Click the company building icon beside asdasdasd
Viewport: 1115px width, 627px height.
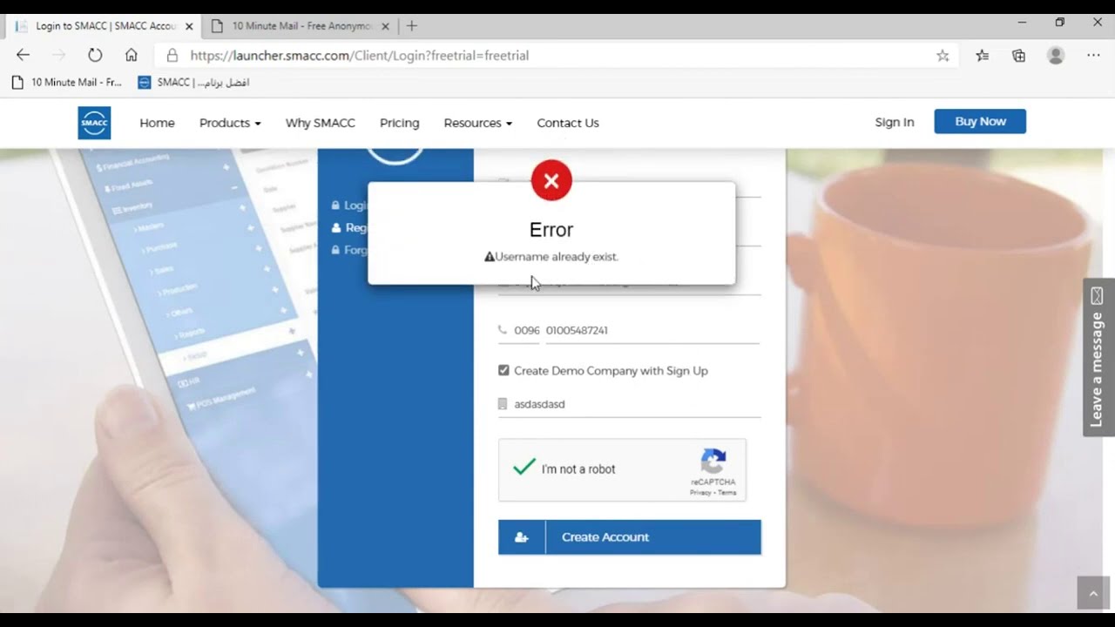(503, 404)
